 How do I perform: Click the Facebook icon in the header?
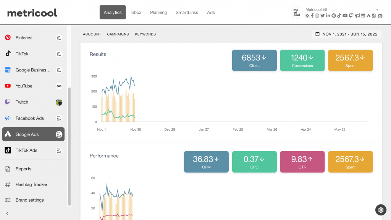pos(312,16)
